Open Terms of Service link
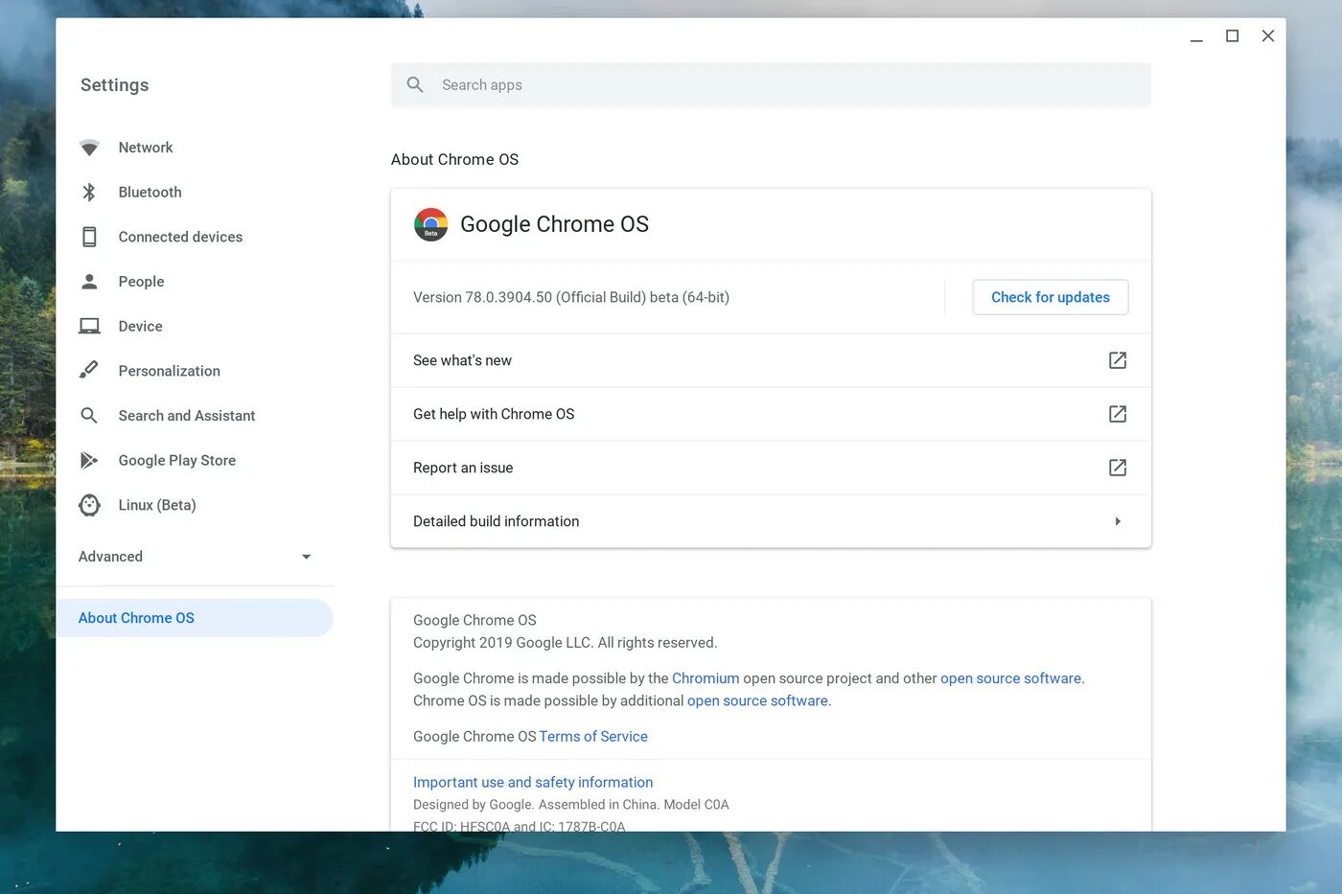Viewport: 1342px width, 894px height. [x=593, y=736]
